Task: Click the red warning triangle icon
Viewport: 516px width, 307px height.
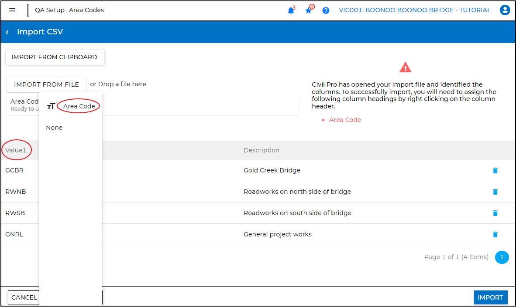Action: pos(405,67)
